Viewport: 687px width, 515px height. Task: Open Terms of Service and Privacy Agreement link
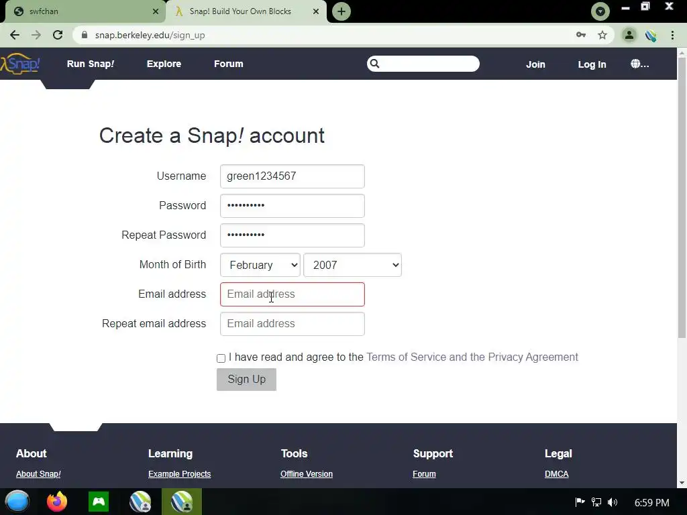[x=472, y=357]
